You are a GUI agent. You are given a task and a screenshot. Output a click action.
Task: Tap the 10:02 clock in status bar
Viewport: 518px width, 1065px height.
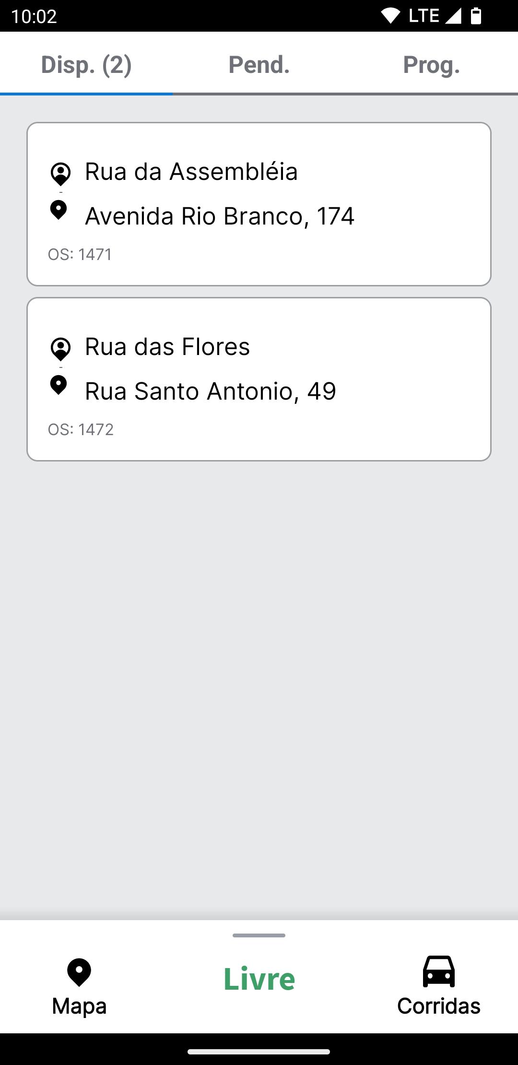tap(34, 16)
